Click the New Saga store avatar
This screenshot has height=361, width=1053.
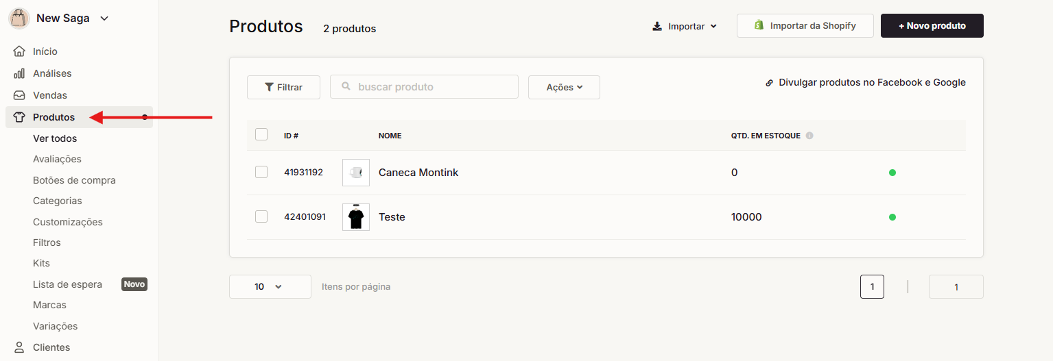point(19,18)
